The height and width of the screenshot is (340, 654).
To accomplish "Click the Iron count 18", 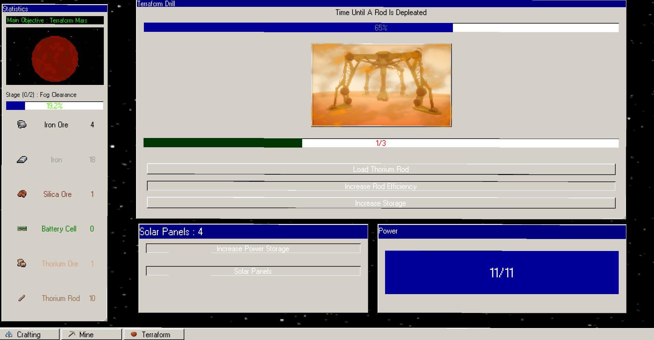I will [92, 160].
